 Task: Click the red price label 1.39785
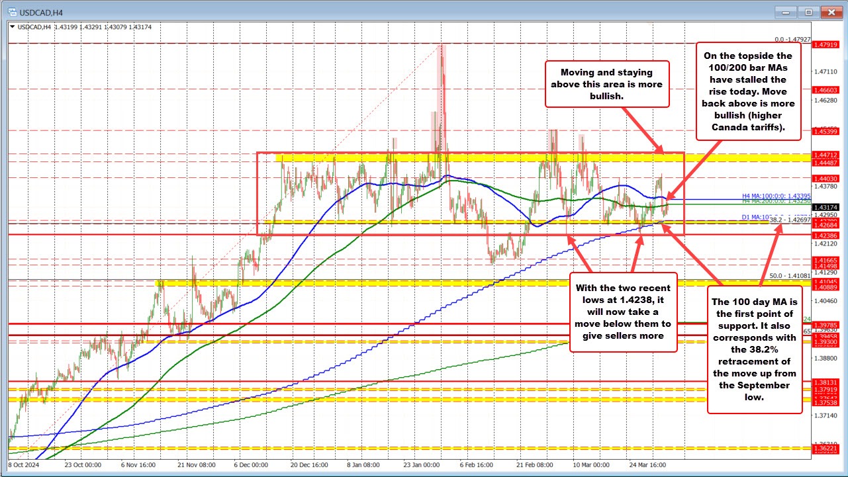825,324
